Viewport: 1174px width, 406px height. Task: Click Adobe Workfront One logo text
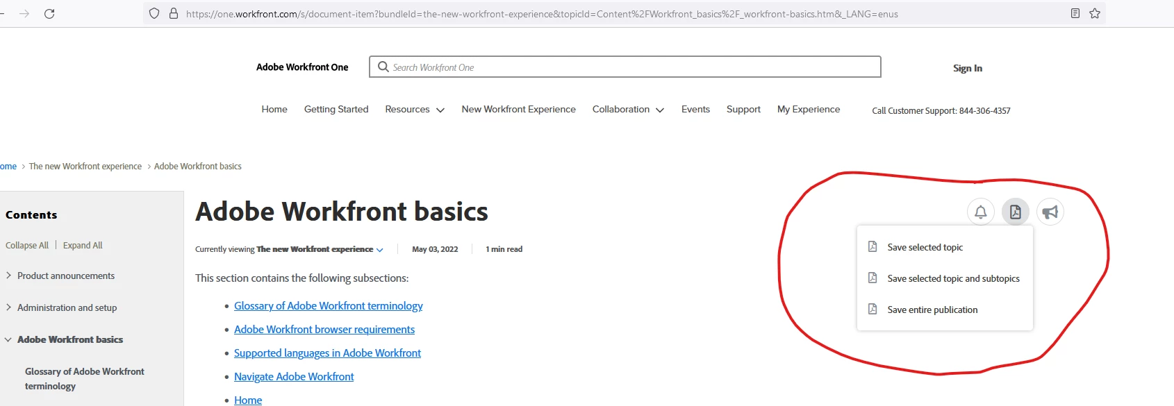(302, 67)
